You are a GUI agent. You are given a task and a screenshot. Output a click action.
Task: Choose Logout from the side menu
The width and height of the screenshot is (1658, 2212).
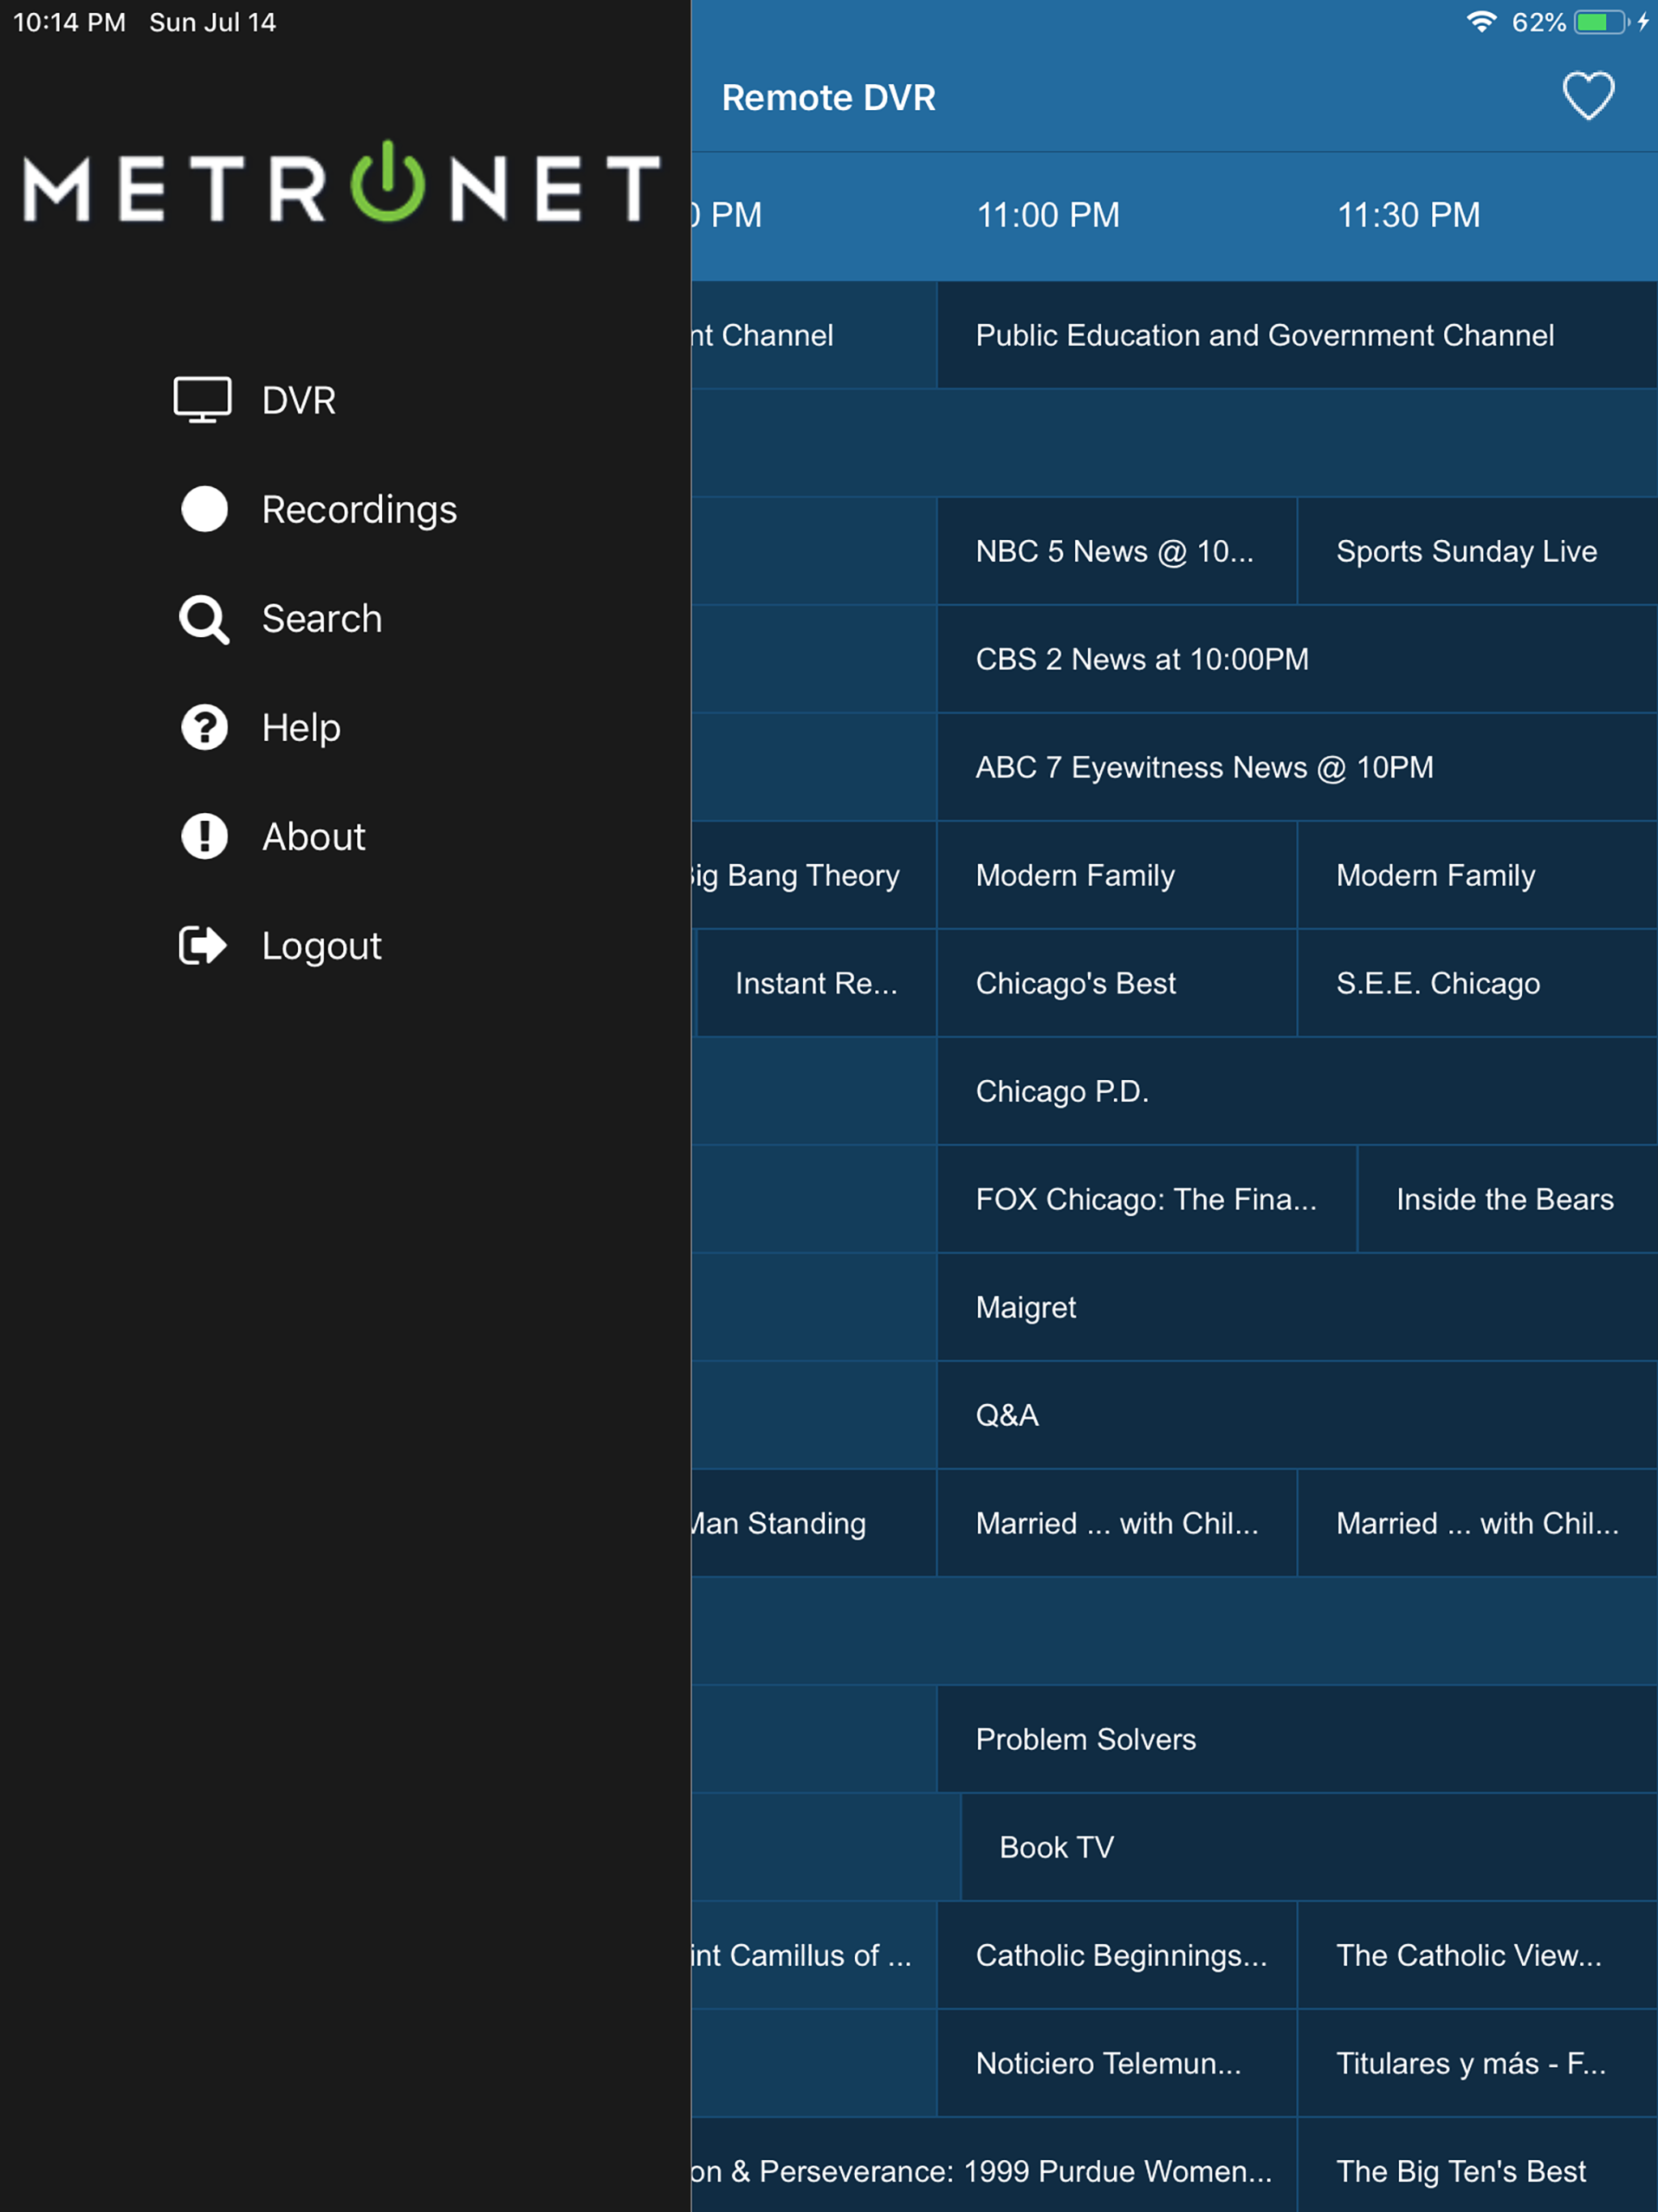point(321,946)
